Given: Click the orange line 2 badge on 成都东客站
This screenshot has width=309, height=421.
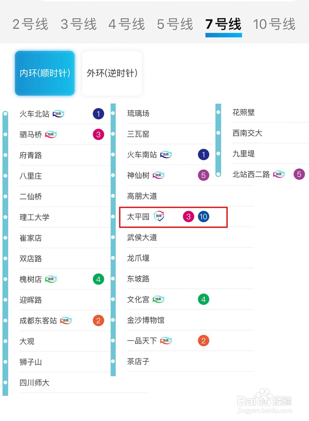Looking at the screenshot, I should (98, 321).
